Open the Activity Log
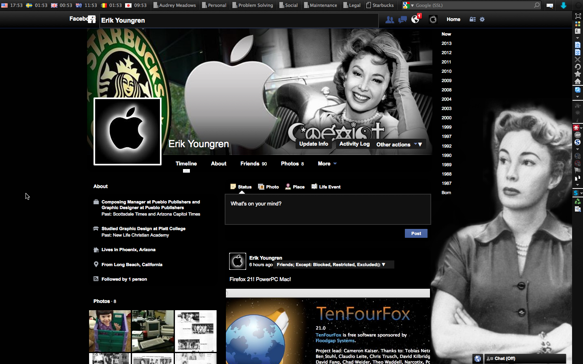The width and height of the screenshot is (583, 364). point(354,144)
